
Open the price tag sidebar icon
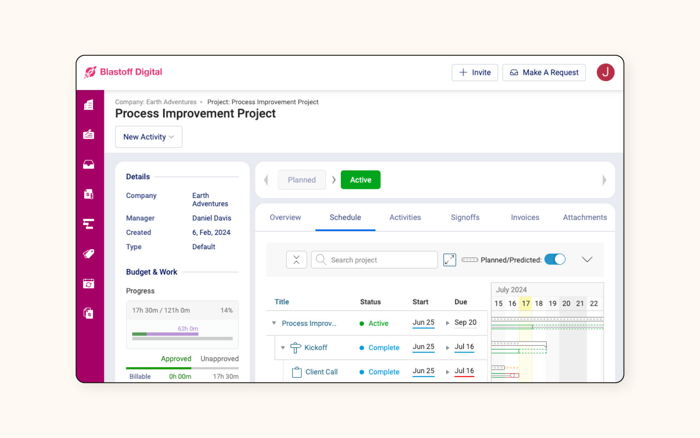coord(89,254)
